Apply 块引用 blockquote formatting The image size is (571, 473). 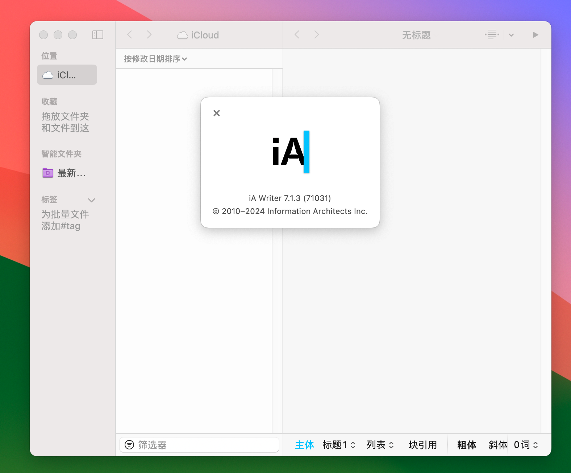point(423,445)
